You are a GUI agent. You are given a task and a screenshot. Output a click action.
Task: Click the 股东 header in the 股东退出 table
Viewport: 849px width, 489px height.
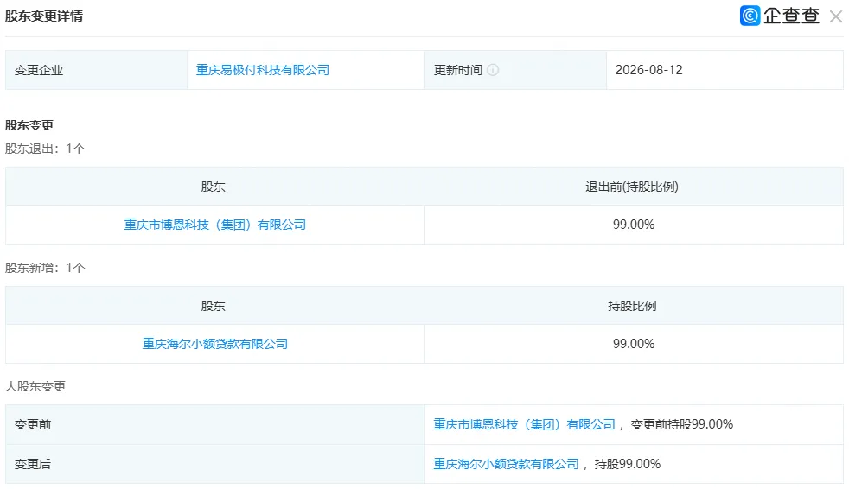(213, 187)
